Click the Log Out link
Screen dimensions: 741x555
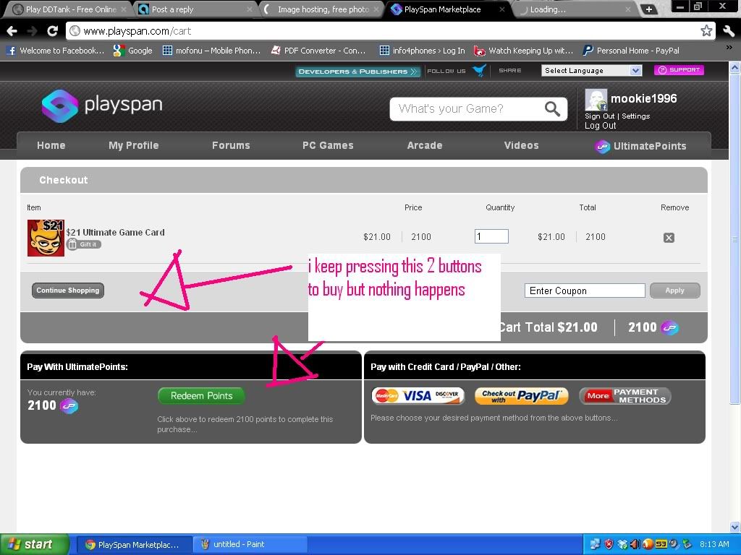pos(600,126)
